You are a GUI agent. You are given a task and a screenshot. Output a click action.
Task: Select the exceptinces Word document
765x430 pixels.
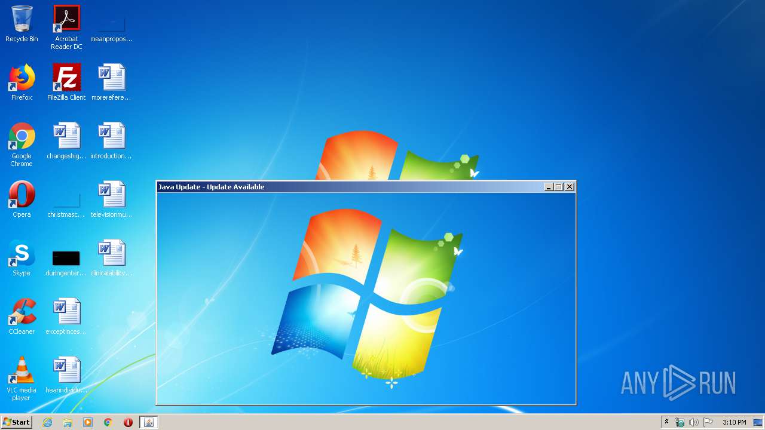[x=66, y=317]
